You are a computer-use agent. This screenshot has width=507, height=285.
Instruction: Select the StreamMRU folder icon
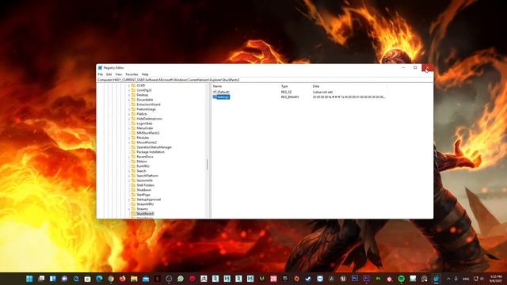133,204
